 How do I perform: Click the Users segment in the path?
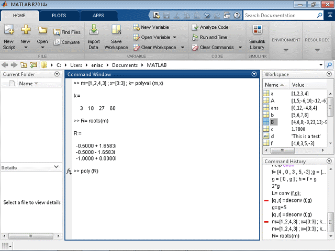coord(76,65)
